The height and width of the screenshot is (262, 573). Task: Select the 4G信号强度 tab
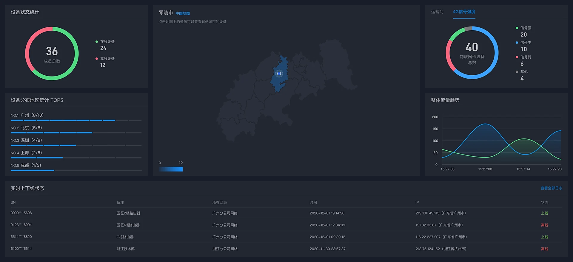[x=464, y=12]
